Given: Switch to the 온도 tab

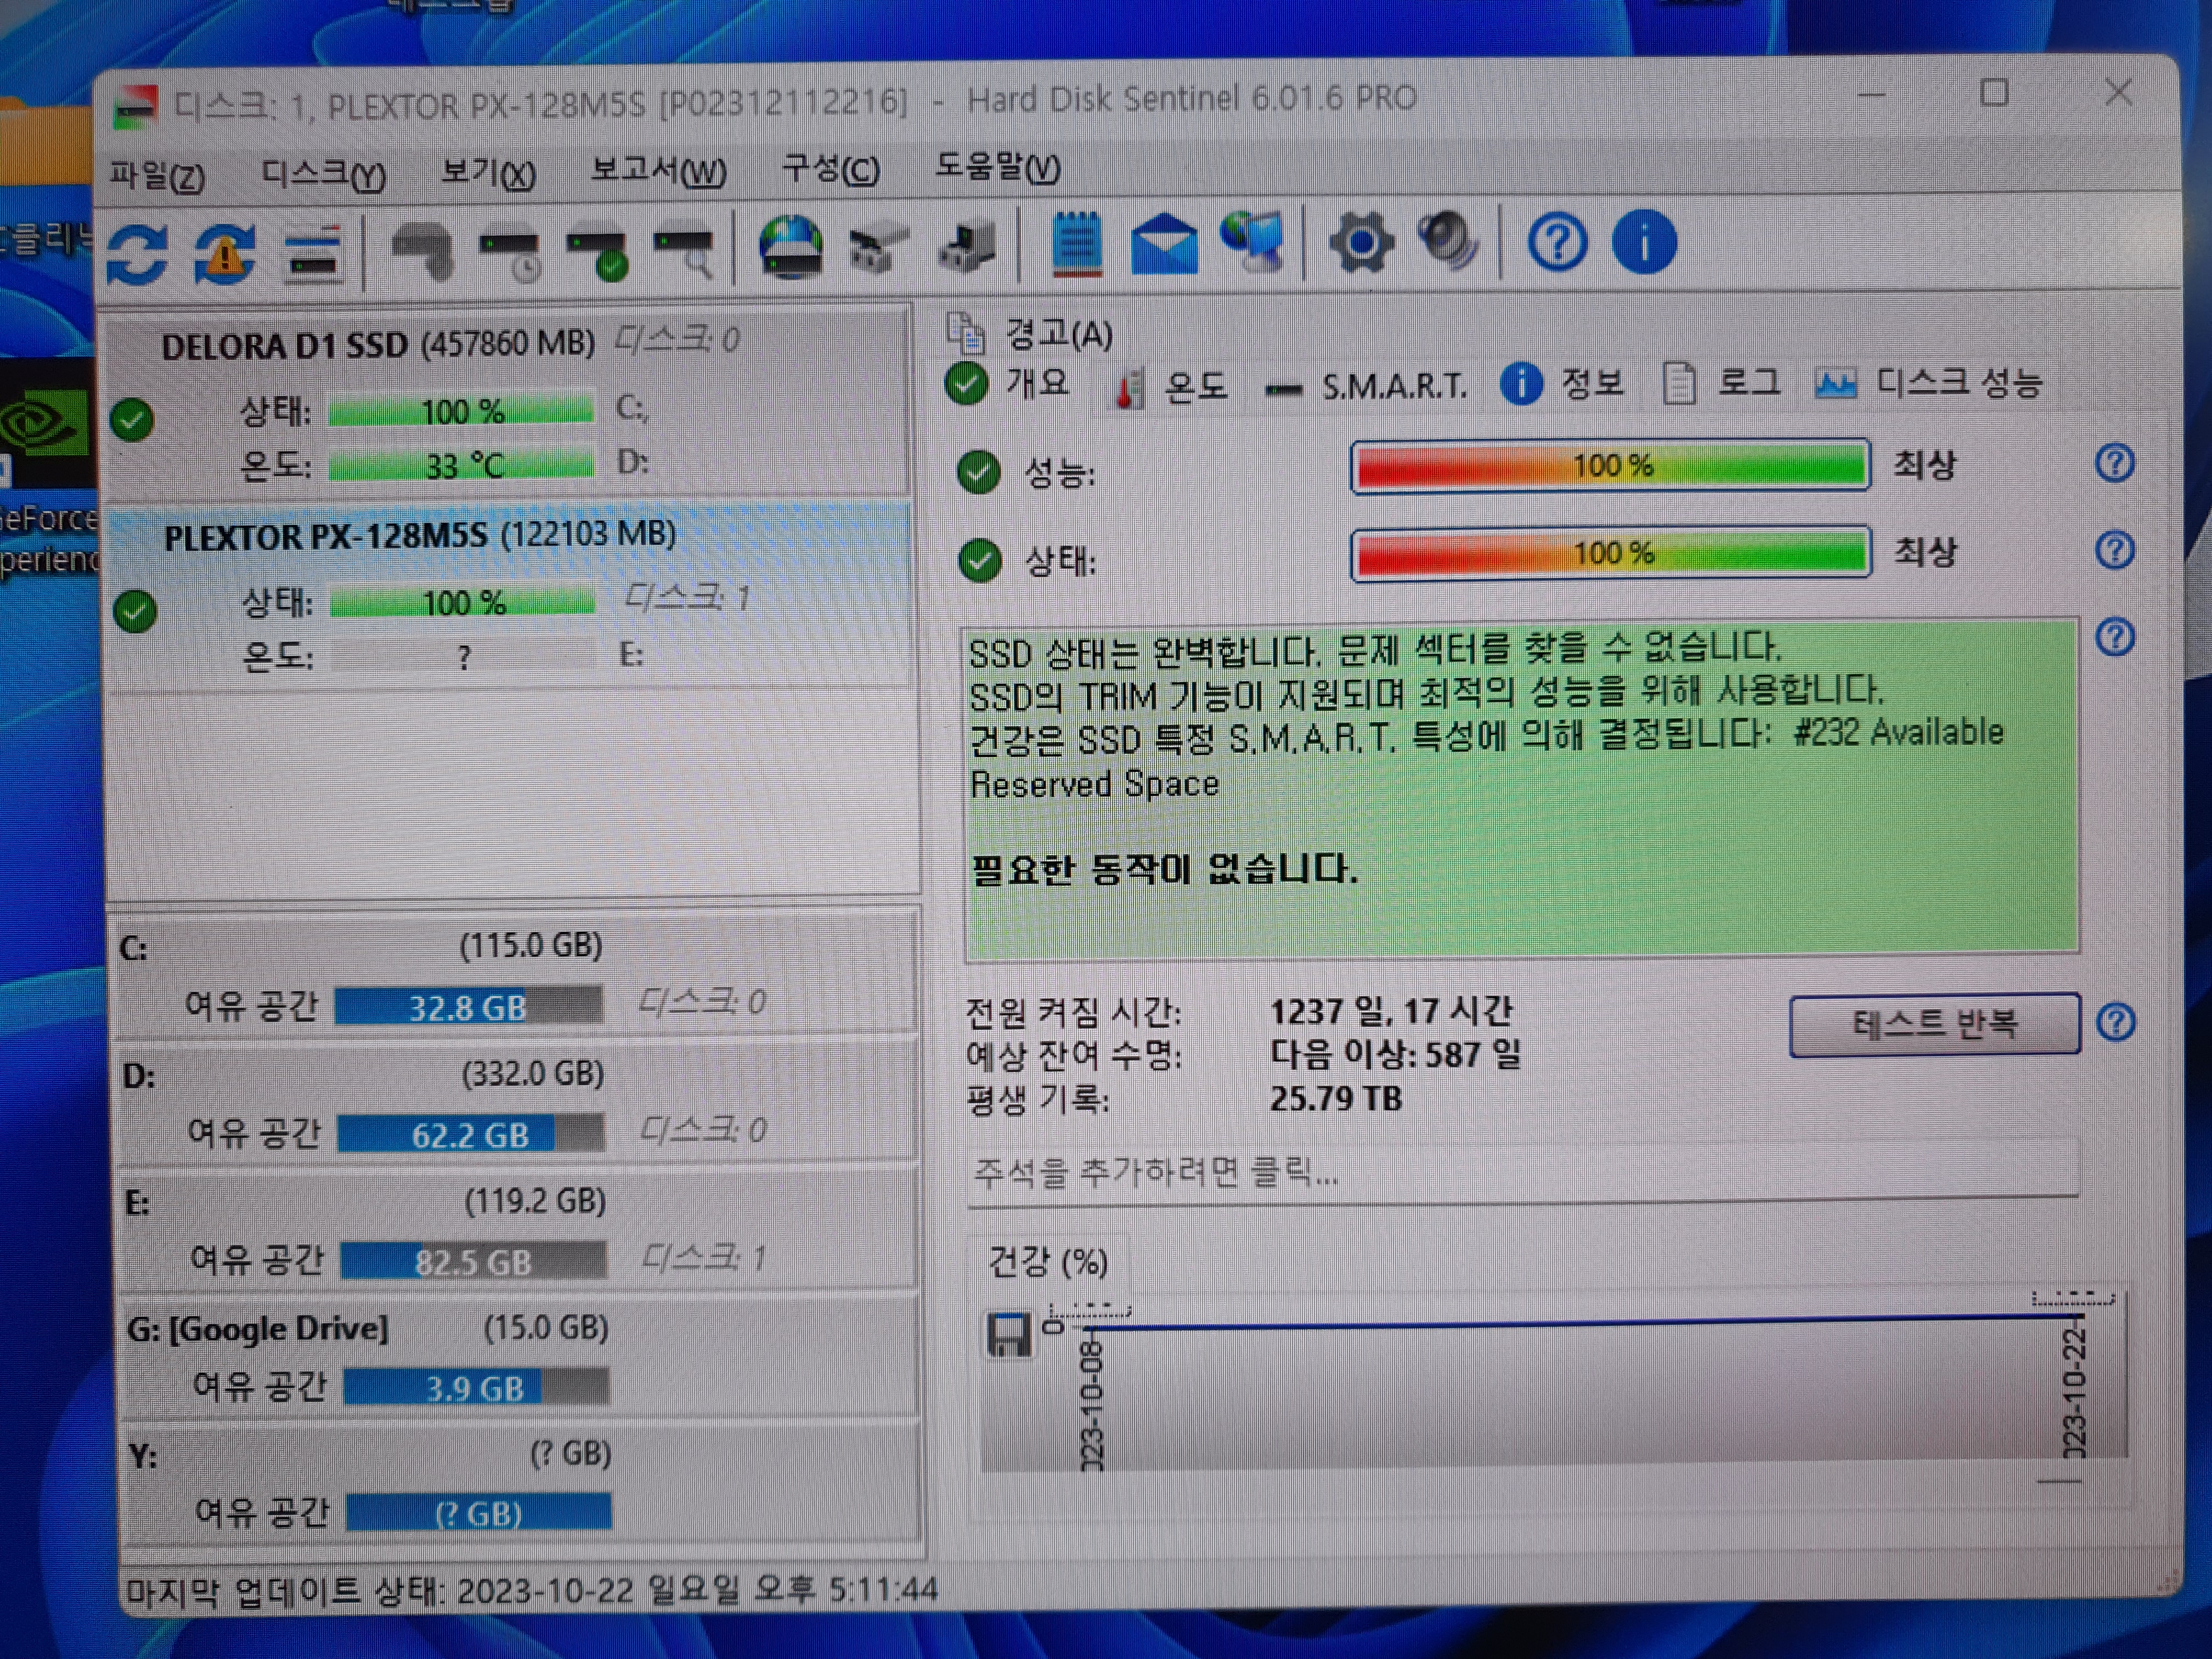Looking at the screenshot, I should tap(1171, 386).
